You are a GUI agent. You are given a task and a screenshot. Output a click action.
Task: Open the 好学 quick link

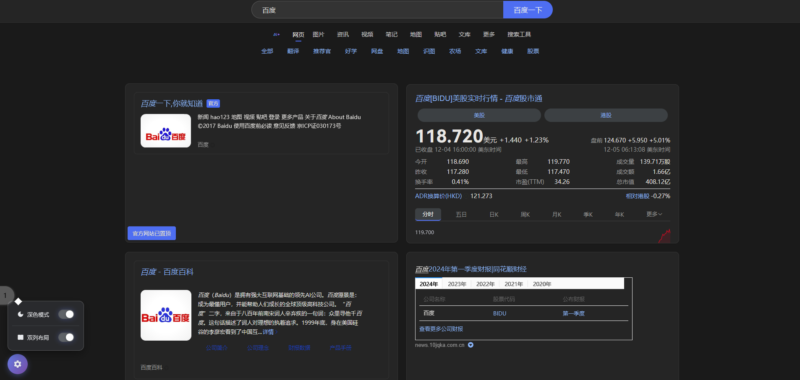point(351,51)
